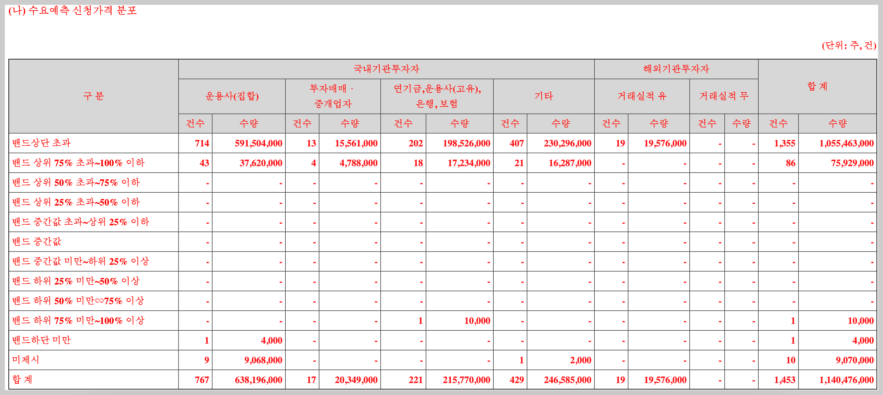The width and height of the screenshot is (883, 395).
Task: Click the count 86
Action: click(791, 163)
